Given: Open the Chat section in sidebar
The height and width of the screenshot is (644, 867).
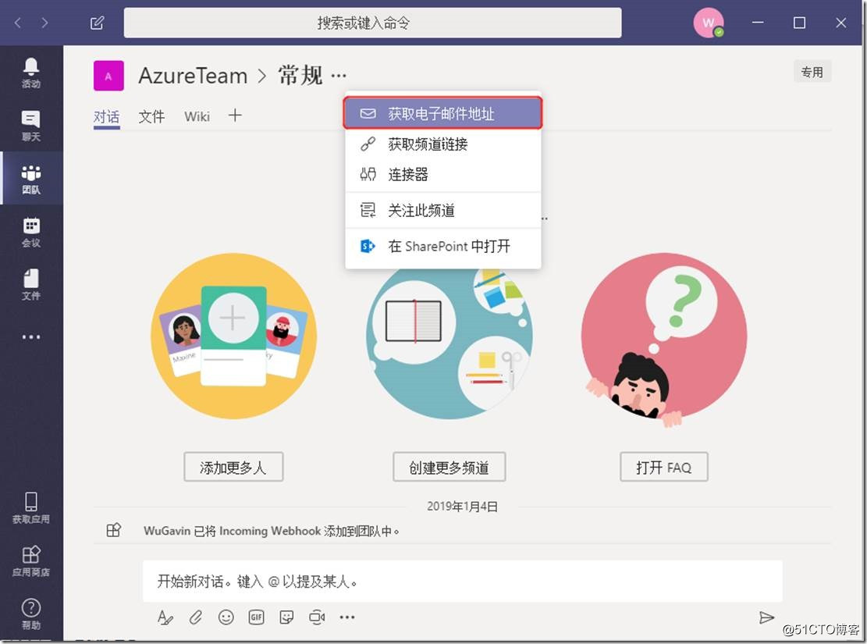Looking at the screenshot, I should [x=31, y=126].
